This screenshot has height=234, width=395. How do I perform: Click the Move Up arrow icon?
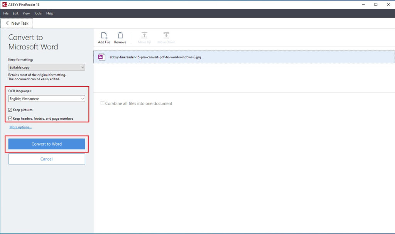coord(144,35)
